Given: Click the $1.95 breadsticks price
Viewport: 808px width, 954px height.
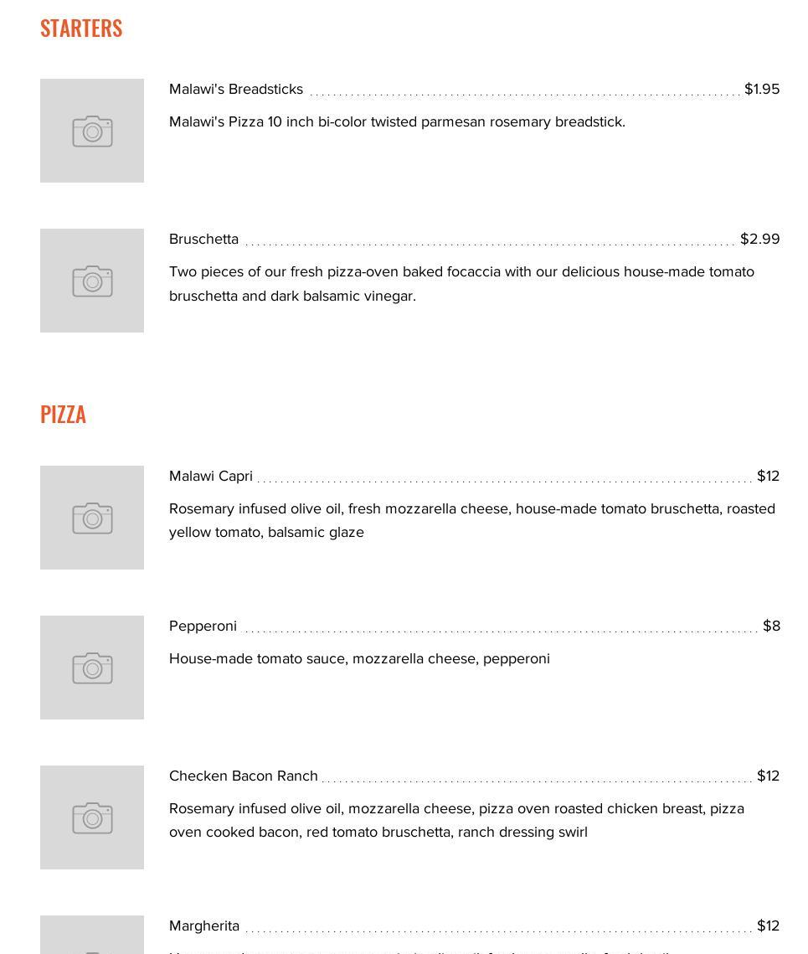Looking at the screenshot, I should pyautogui.click(x=762, y=89).
